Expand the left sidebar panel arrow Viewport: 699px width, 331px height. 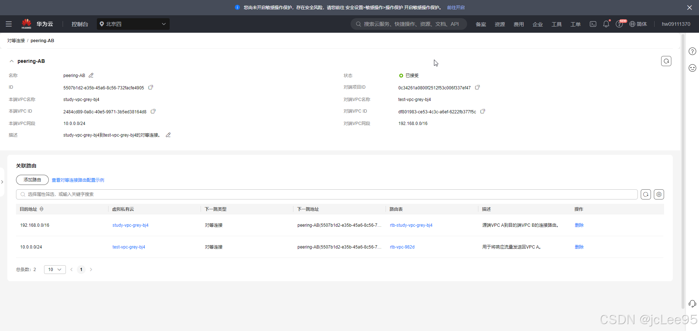pos(2,182)
